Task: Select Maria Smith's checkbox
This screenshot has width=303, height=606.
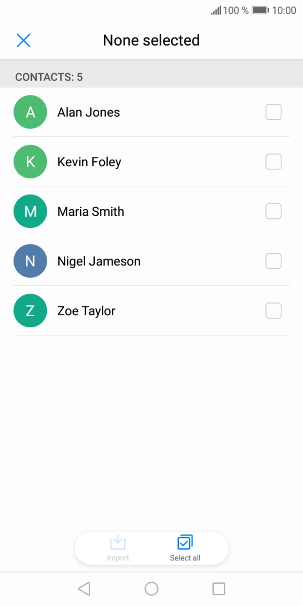Action: coord(273,211)
